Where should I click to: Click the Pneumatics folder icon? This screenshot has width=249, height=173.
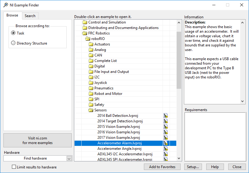click(x=91, y=88)
